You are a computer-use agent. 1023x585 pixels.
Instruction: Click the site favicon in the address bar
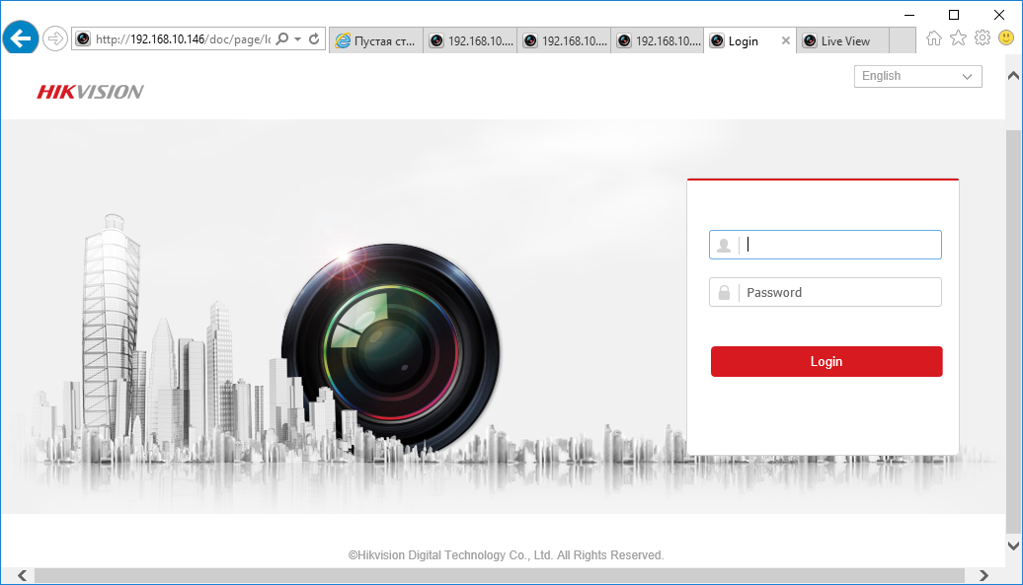[x=83, y=39]
